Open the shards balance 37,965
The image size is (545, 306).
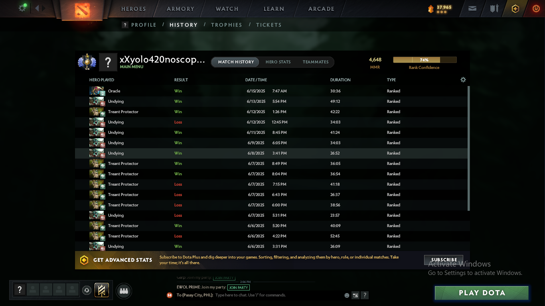coord(440,8)
